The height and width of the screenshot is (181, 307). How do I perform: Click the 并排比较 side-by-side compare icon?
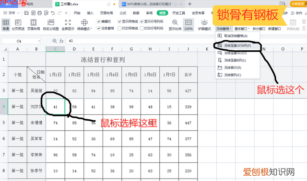(293, 23)
